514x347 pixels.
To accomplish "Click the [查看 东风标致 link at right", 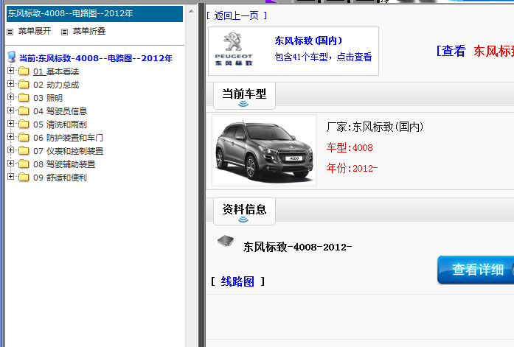I will [x=475, y=51].
